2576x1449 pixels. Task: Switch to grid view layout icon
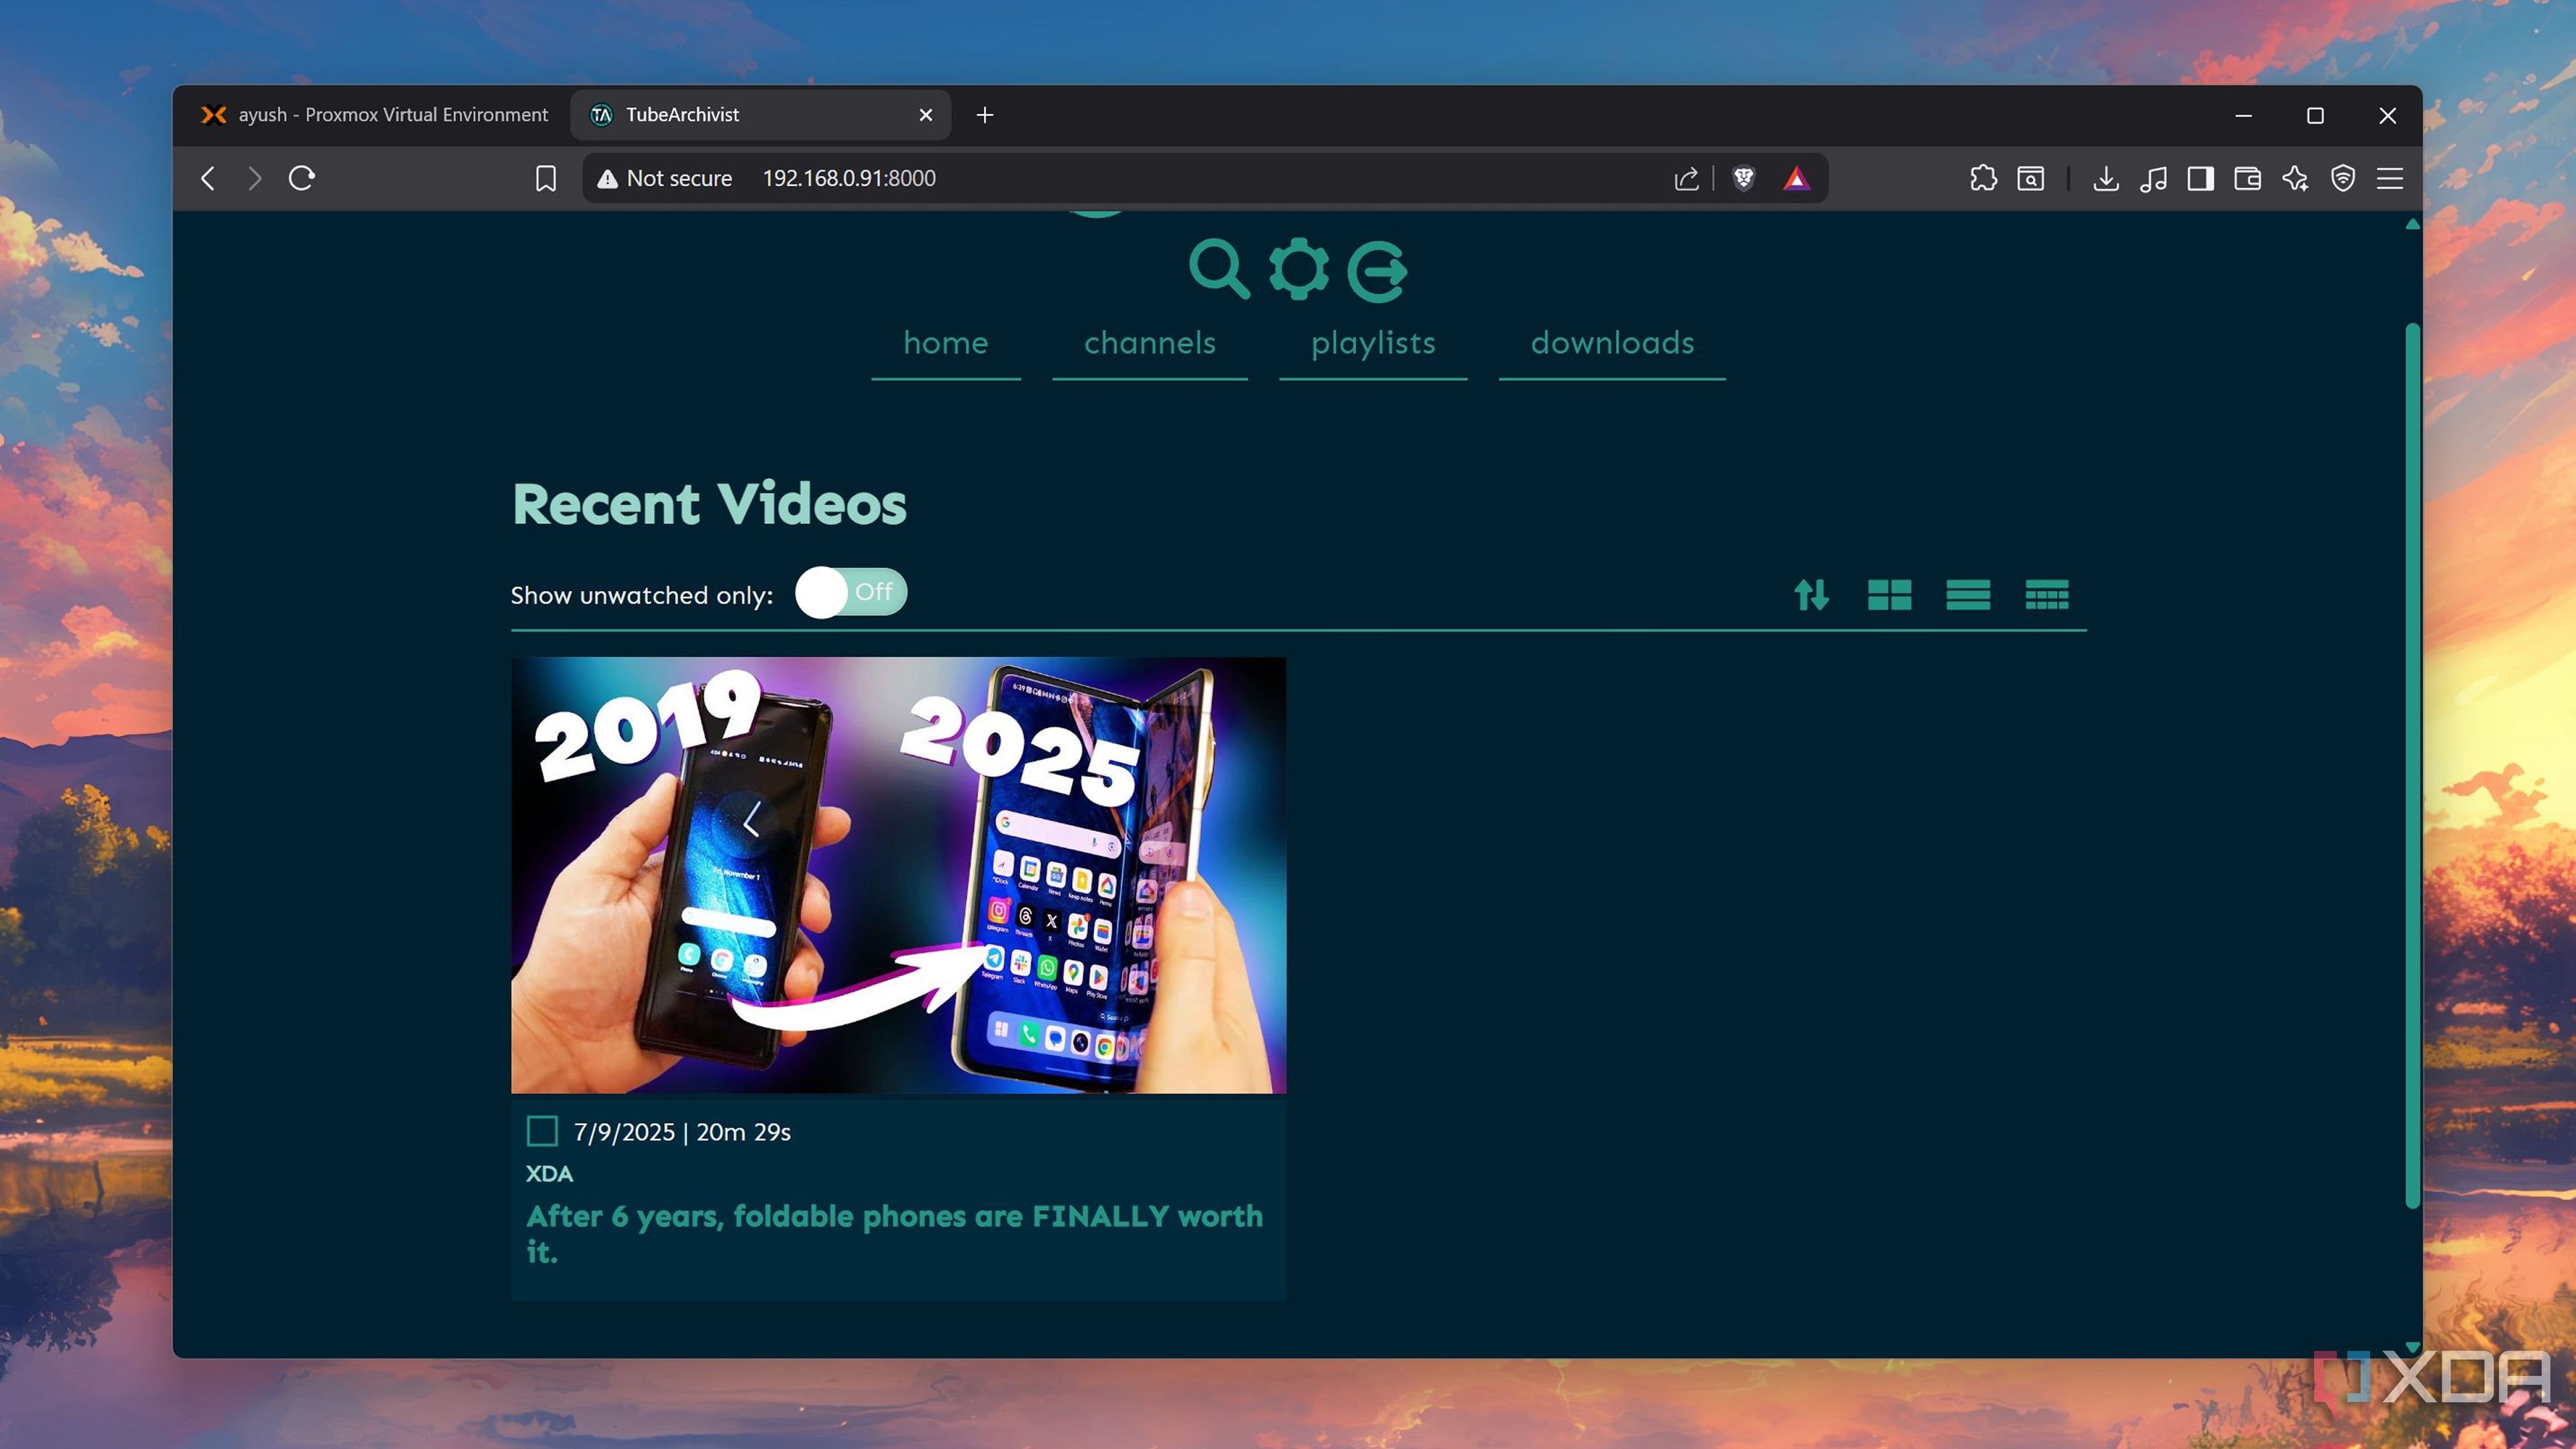(1889, 595)
